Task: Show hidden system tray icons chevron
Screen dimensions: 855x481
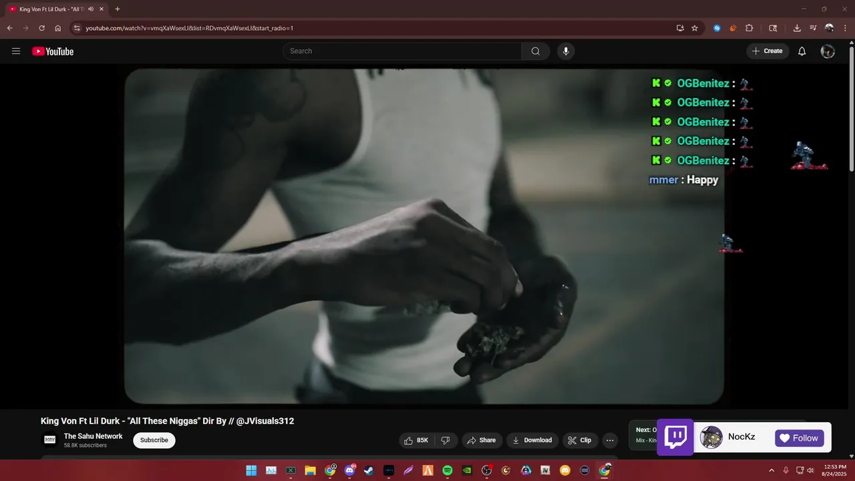Action: [772, 470]
